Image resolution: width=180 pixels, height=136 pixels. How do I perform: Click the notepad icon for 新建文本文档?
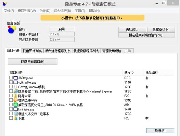pos(15,114)
